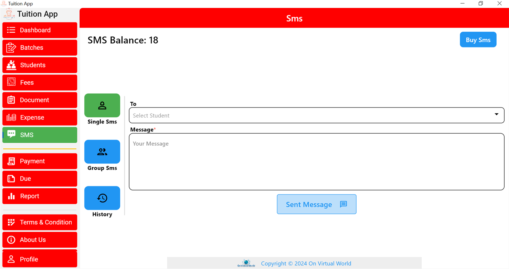
Task: Click the Tuition App logo in sidebar
Action: coord(9,14)
